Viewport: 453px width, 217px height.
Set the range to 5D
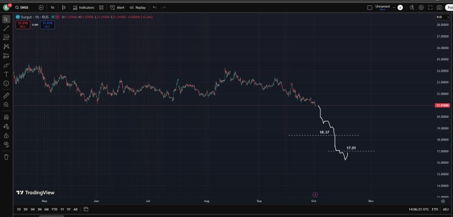26,209
